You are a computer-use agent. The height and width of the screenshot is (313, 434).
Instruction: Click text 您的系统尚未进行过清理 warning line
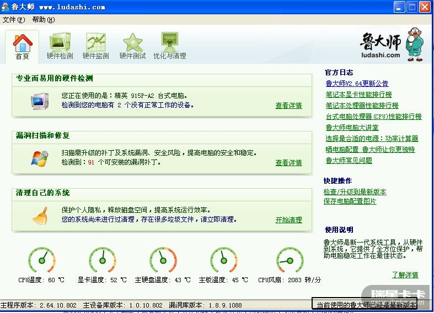(149, 219)
